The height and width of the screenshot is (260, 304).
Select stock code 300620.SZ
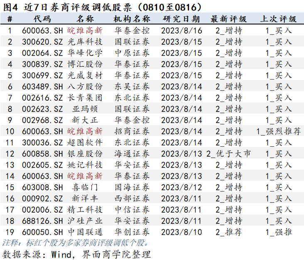42,42
